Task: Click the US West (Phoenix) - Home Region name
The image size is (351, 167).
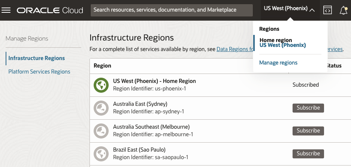Action: coord(154,81)
